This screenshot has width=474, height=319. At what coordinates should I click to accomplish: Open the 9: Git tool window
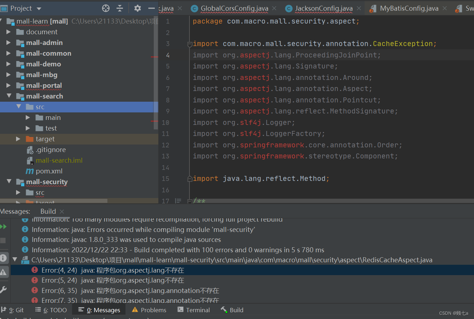click(x=13, y=310)
